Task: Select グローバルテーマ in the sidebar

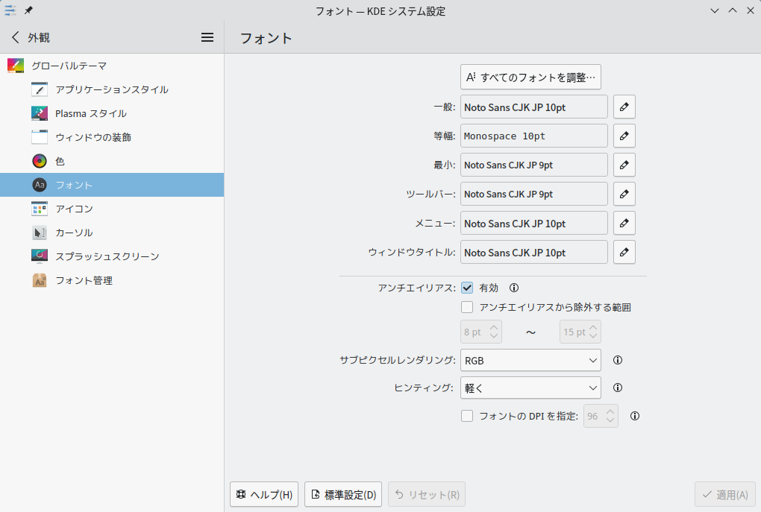Action: coord(112,66)
